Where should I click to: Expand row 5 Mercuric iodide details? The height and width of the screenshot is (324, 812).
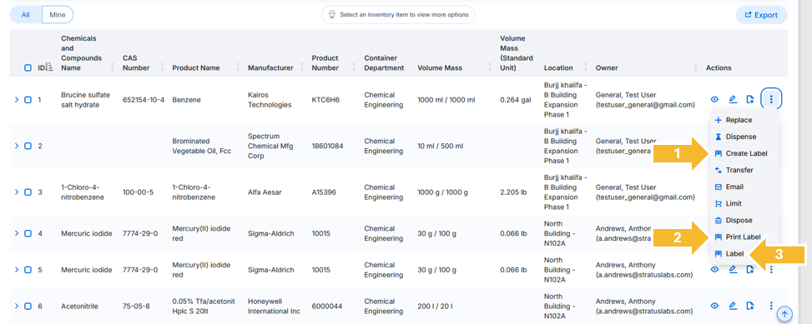click(x=17, y=269)
